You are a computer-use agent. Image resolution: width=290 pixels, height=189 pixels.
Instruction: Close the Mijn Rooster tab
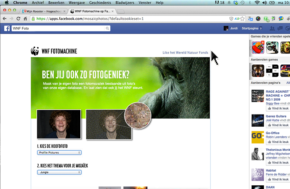click(64, 11)
